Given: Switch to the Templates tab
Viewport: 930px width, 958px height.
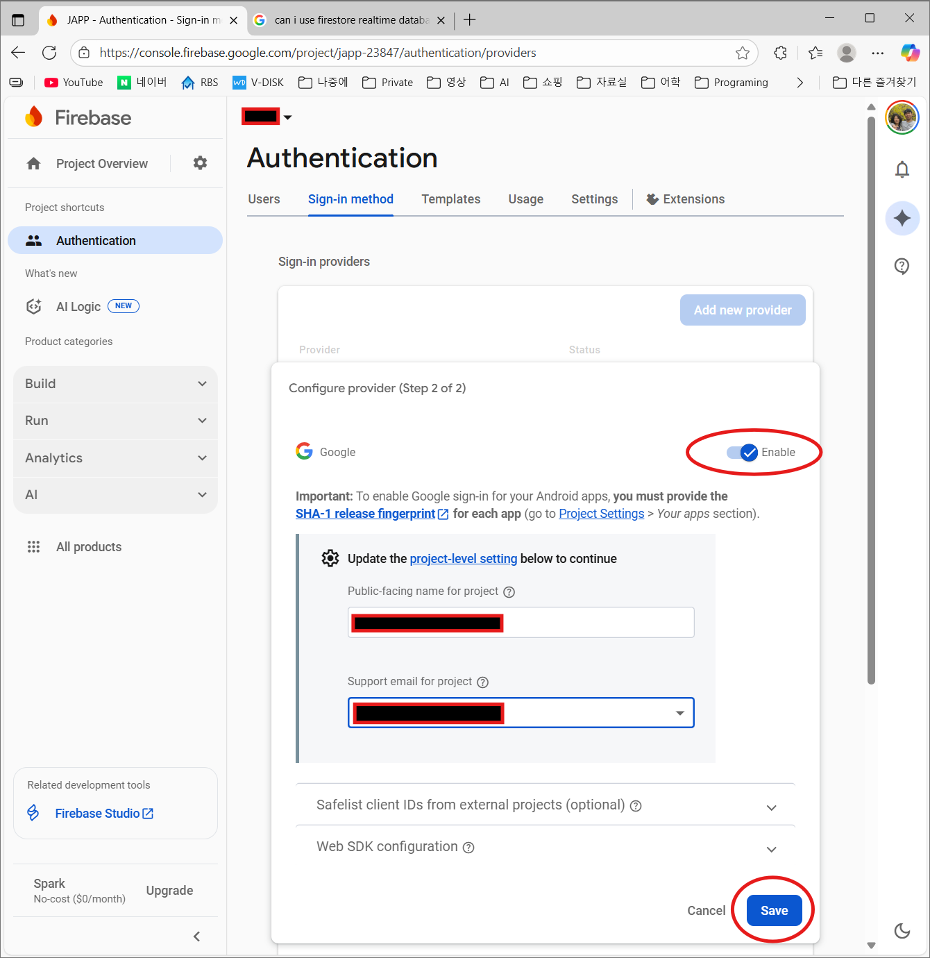Looking at the screenshot, I should click(x=450, y=199).
